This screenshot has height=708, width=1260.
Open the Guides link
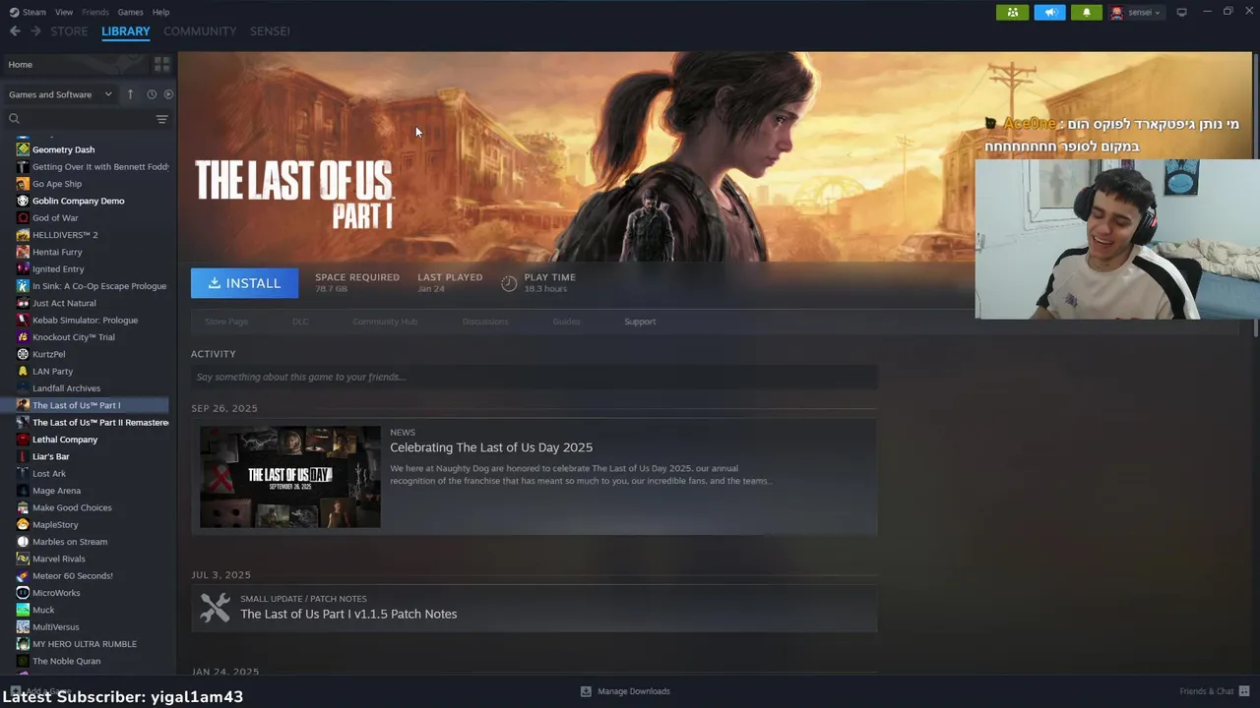point(566,322)
